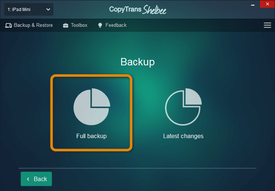Choose the Full backup pie icon
Image resolution: width=275 pixels, height=191 pixels.
coord(92,107)
